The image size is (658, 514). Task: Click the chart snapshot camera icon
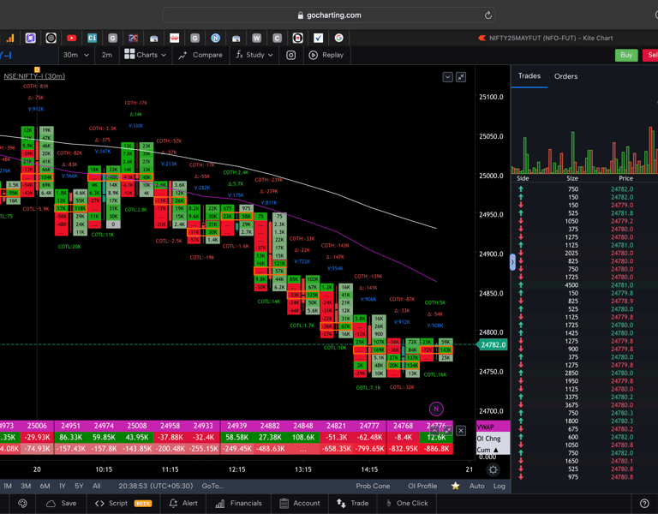[290, 55]
